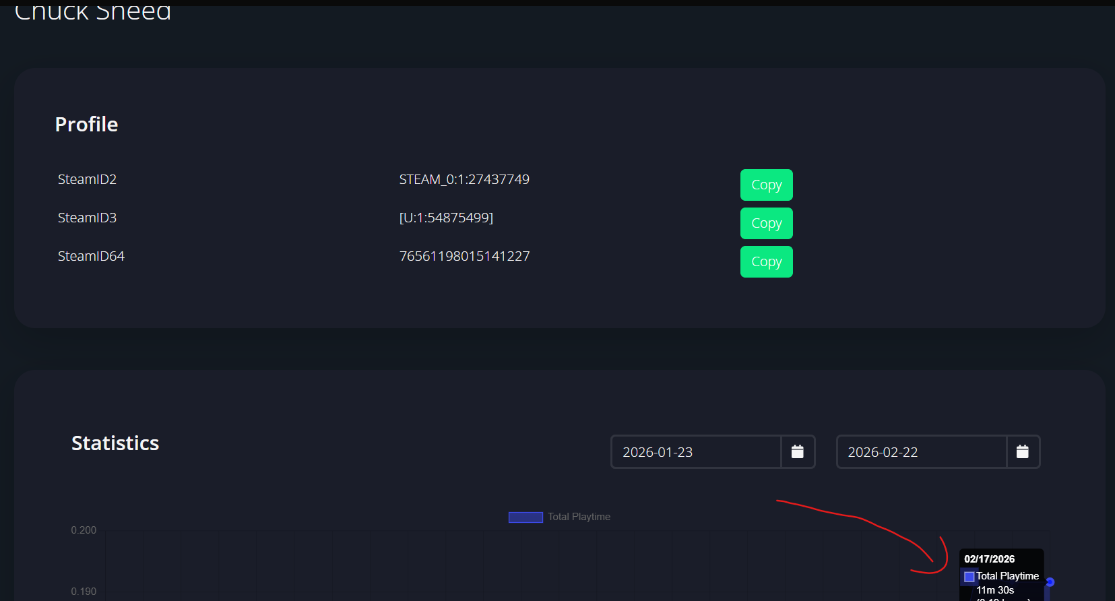Click the SteamID3 label

[87, 218]
